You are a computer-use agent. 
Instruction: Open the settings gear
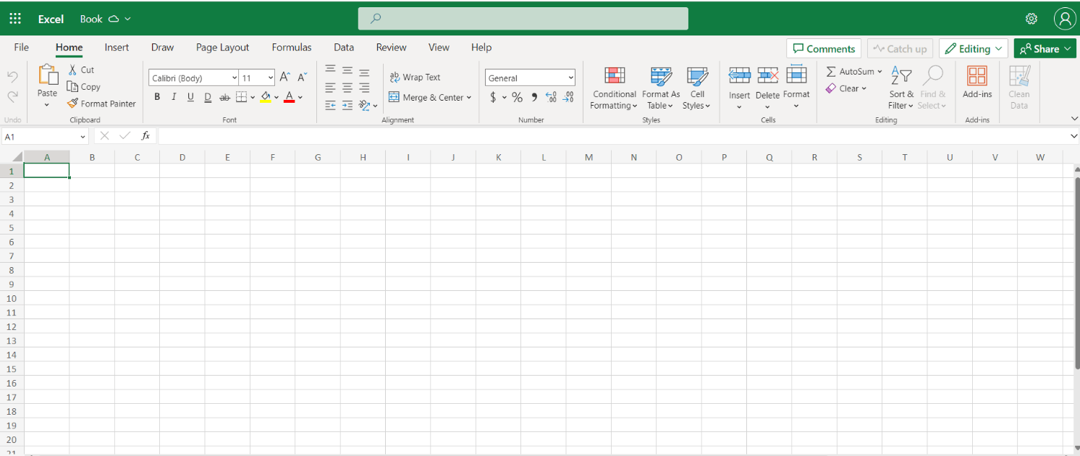(x=1032, y=19)
